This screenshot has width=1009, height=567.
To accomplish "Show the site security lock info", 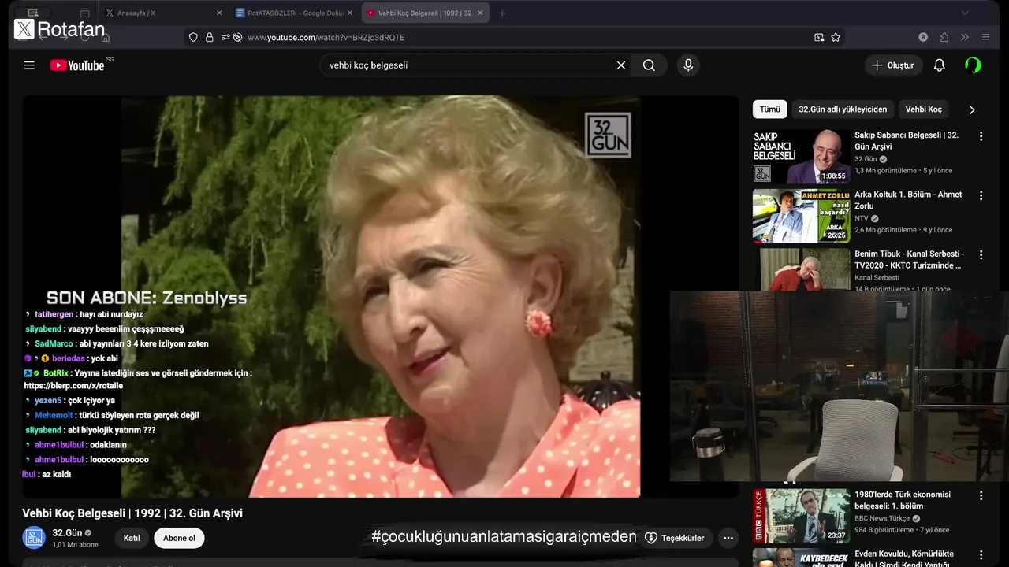I will [210, 37].
